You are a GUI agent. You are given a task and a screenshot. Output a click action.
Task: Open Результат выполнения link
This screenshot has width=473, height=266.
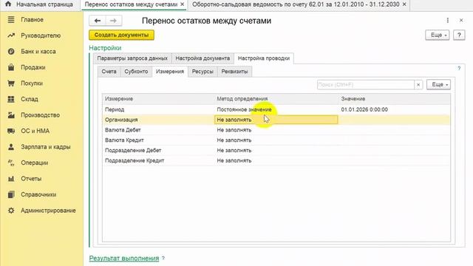124,258
